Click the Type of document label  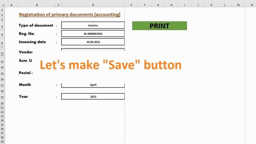click(36, 25)
